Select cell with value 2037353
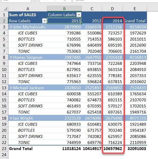 135,76
